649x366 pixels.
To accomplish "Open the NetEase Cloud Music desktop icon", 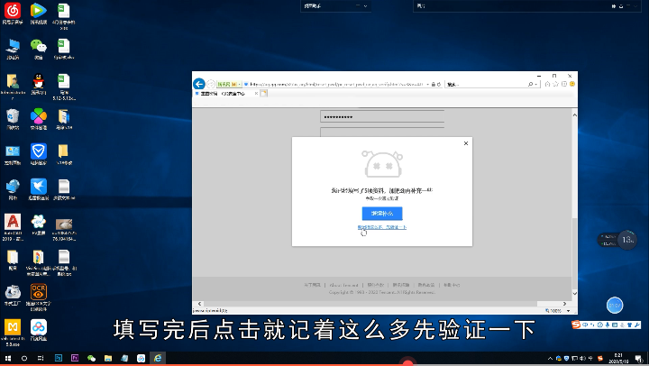I will [x=13, y=11].
